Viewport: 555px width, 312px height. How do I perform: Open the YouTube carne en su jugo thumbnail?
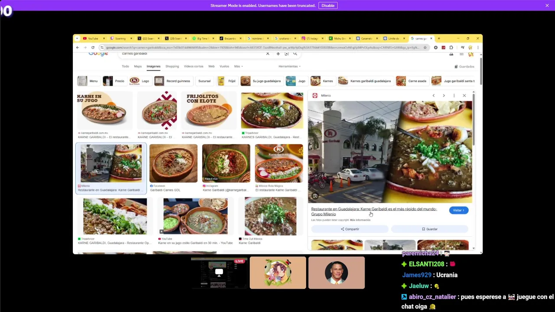point(195,216)
